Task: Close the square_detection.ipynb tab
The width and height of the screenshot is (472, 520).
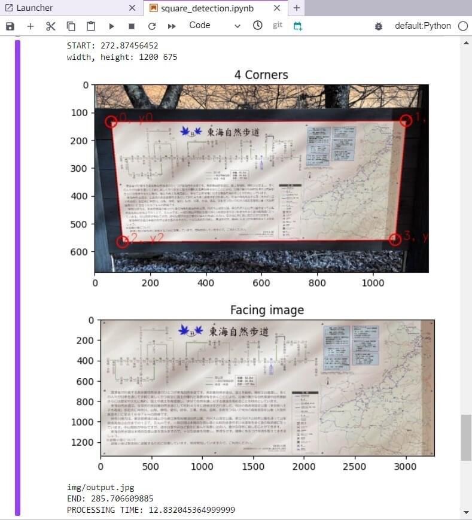Action: 276,8
